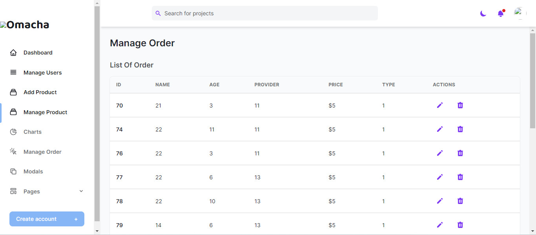Click ID cell 74

pos(119,129)
